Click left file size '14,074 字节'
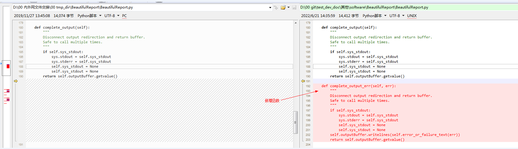 64,16
